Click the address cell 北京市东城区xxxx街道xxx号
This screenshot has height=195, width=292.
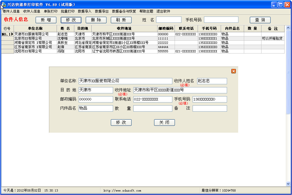point(124,38)
